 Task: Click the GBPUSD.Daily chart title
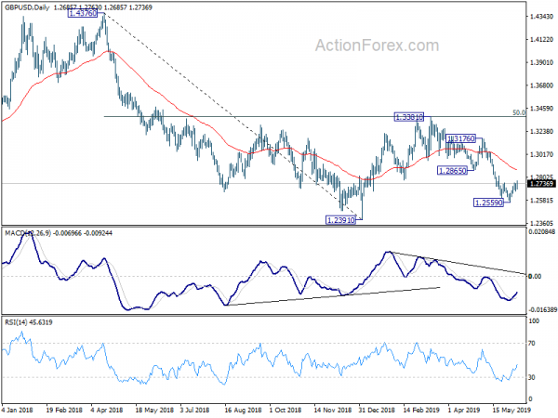pyautogui.click(x=27, y=7)
